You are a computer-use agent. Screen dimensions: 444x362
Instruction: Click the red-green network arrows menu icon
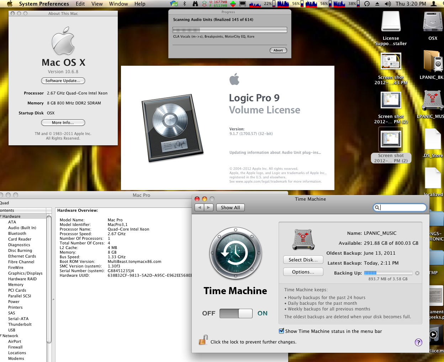tap(233, 4)
